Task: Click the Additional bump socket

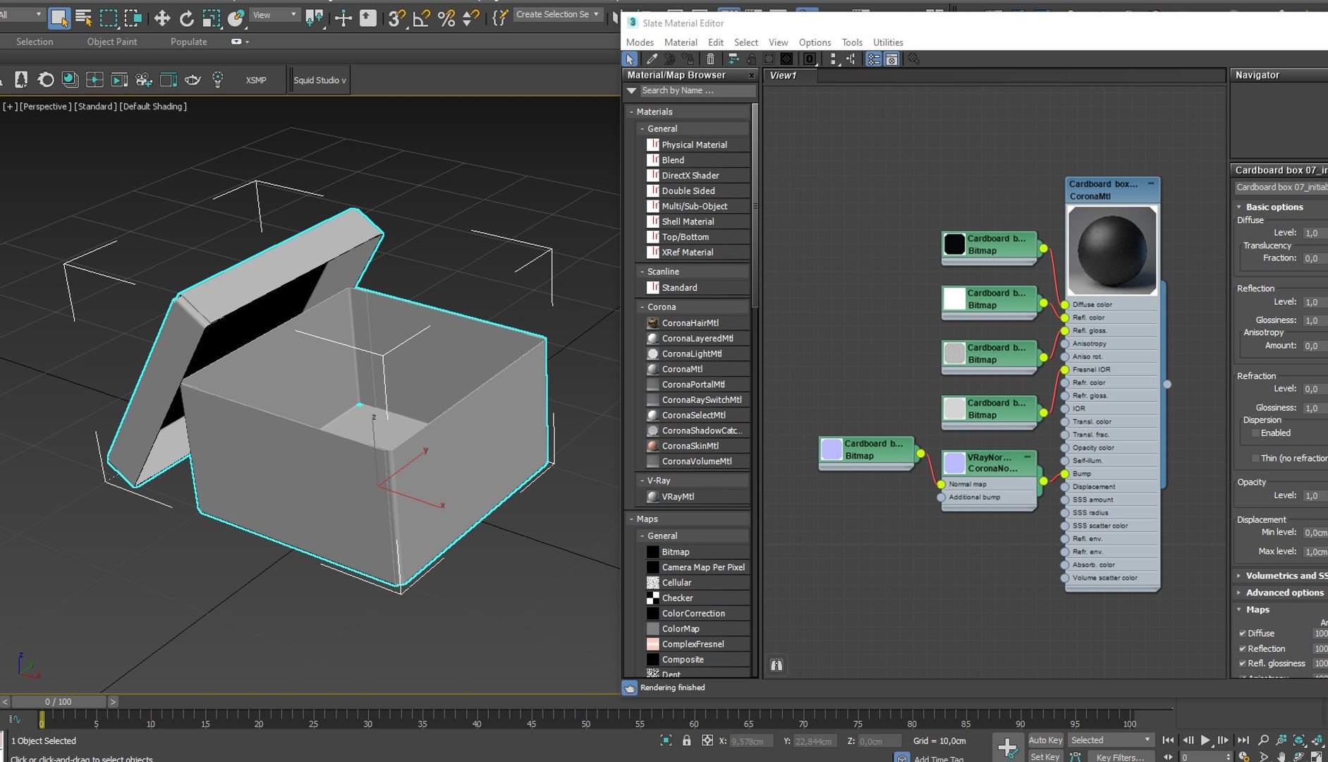Action: (x=941, y=497)
